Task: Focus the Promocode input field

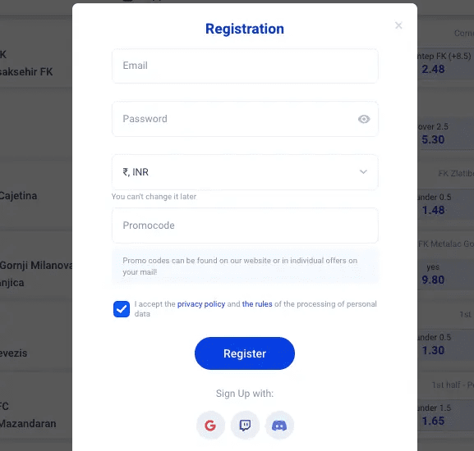Action: click(x=245, y=225)
